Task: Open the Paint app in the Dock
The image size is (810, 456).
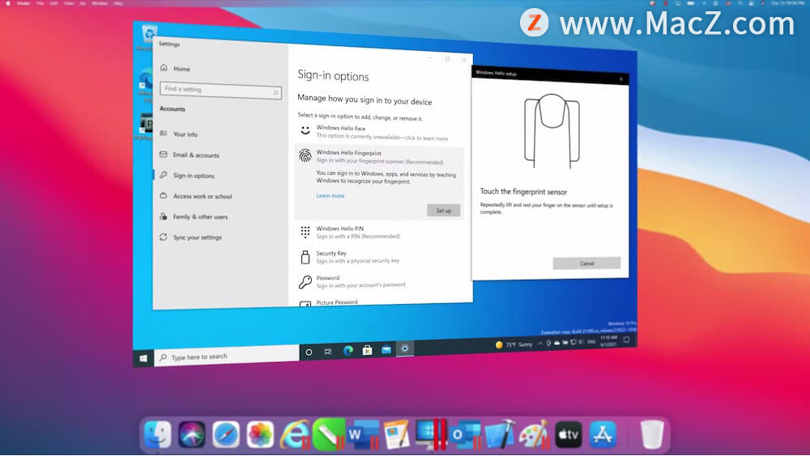Action: (x=534, y=434)
